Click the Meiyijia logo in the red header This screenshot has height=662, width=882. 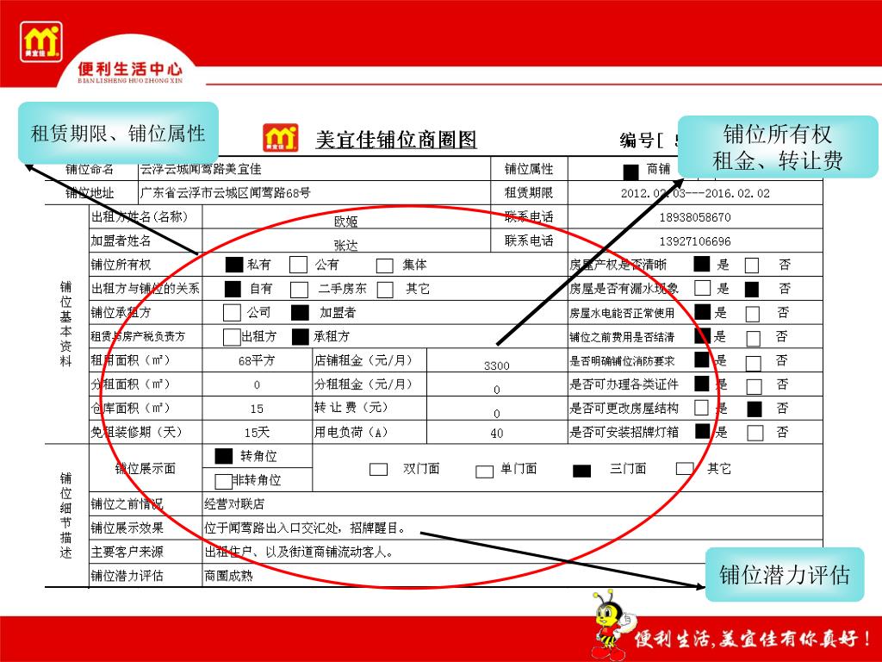41,42
